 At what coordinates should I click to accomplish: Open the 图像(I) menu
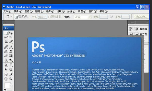(x=29, y=11)
